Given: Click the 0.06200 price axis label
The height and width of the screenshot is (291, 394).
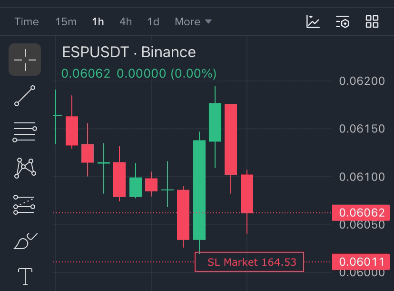Looking at the screenshot, I should coord(362,81).
